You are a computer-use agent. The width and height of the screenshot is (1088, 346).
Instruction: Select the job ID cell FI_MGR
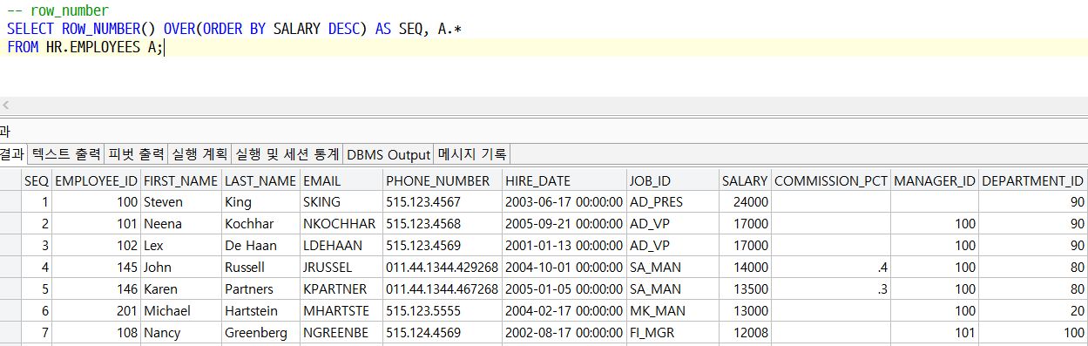(x=672, y=332)
